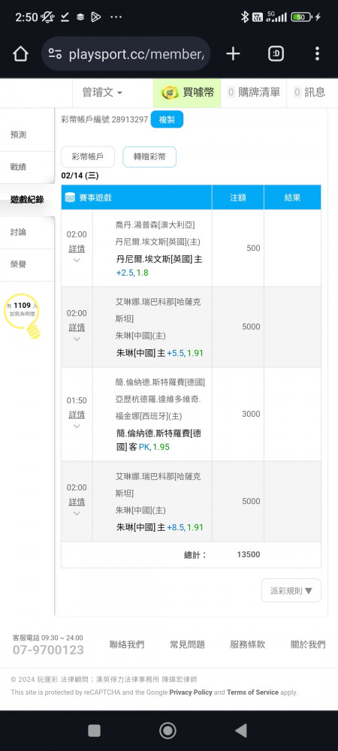Click the 轉贈彩幣 button
Image resolution: width=338 pixels, height=751 pixels.
click(x=149, y=157)
